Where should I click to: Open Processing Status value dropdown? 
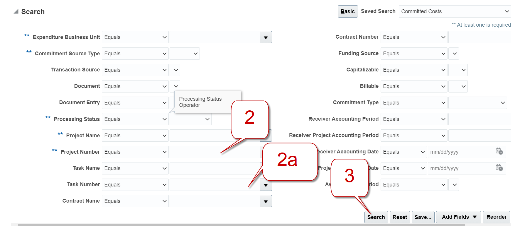pos(190,119)
